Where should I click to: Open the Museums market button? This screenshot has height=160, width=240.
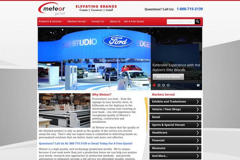tap(175, 148)
